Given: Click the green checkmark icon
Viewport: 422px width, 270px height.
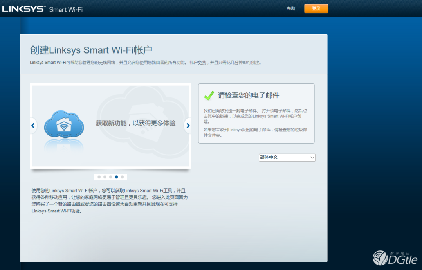Looking at the screenshot, I should click(209, 95).
